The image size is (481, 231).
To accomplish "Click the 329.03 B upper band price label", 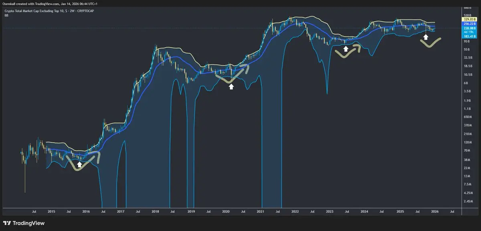I will (469, 19).
